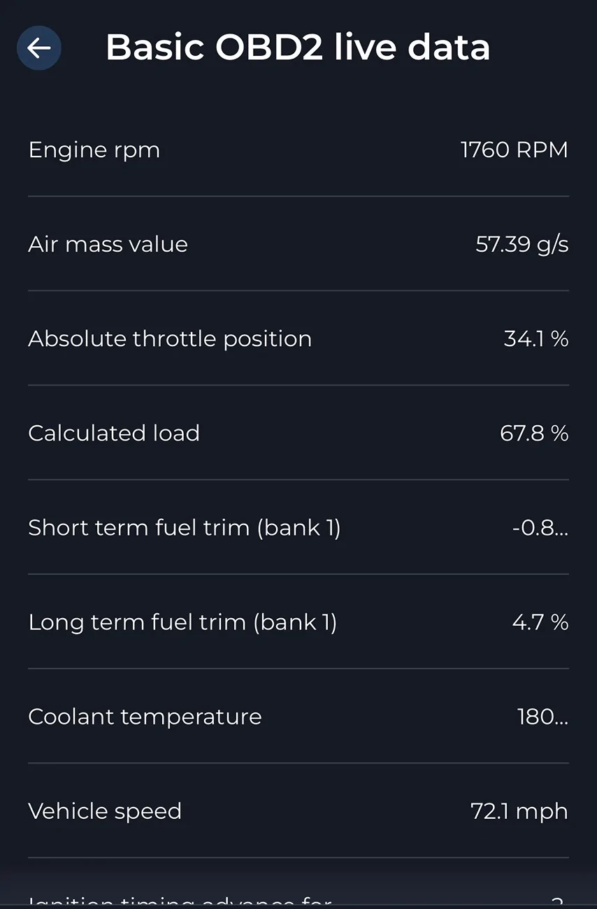The height and width of the screenshot is (909, 597).
Task: Select Short term fuel trim (bank 1) label
Action: point(185,528)
